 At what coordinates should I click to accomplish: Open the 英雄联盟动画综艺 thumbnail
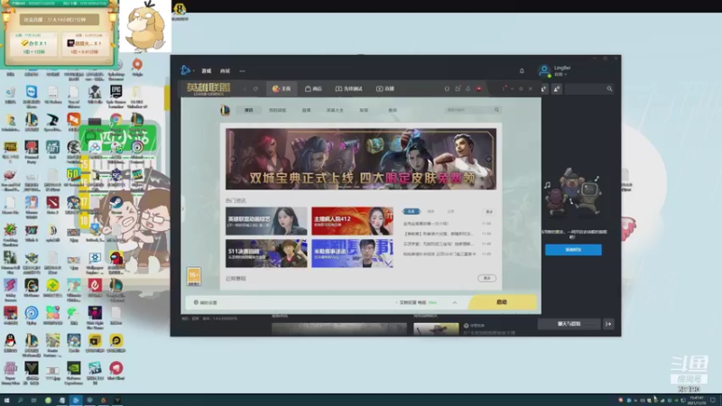(266, 221)
